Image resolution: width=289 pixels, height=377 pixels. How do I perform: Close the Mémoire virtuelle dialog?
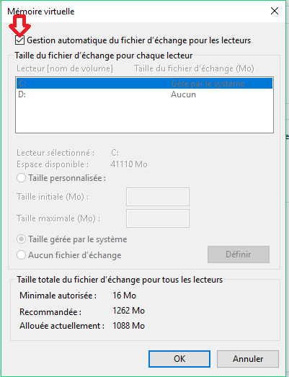pyautogui.click(x=275, y=11)
